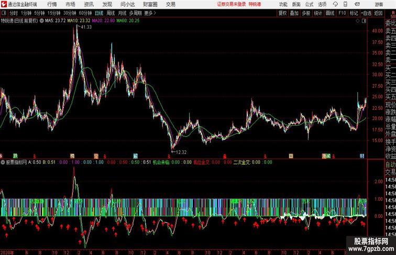Screen dimensions: 396x255
Task: Expand the 股票指标网 sub-indicator dropdown arrow
Action: [x=3, y=162]
